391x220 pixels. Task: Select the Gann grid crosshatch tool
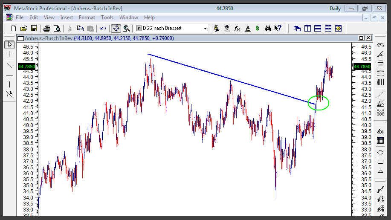pyautogui.click(x=380, y=113)
